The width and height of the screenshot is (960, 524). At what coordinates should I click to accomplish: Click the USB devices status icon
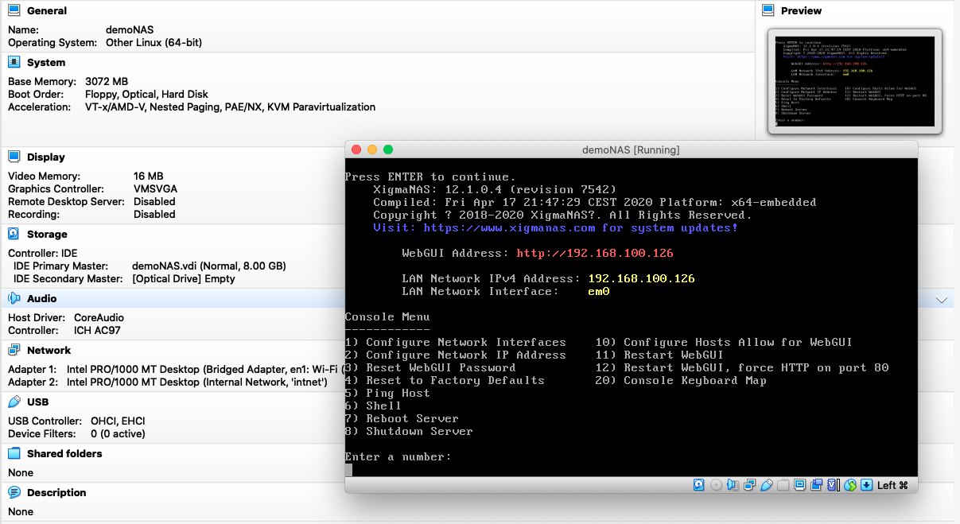point(766,485)
